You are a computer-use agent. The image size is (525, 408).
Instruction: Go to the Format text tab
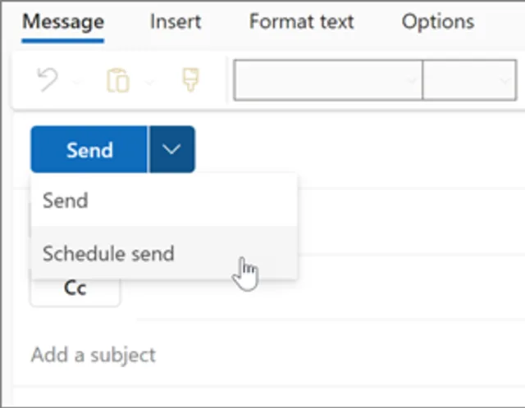coord(301,21)
